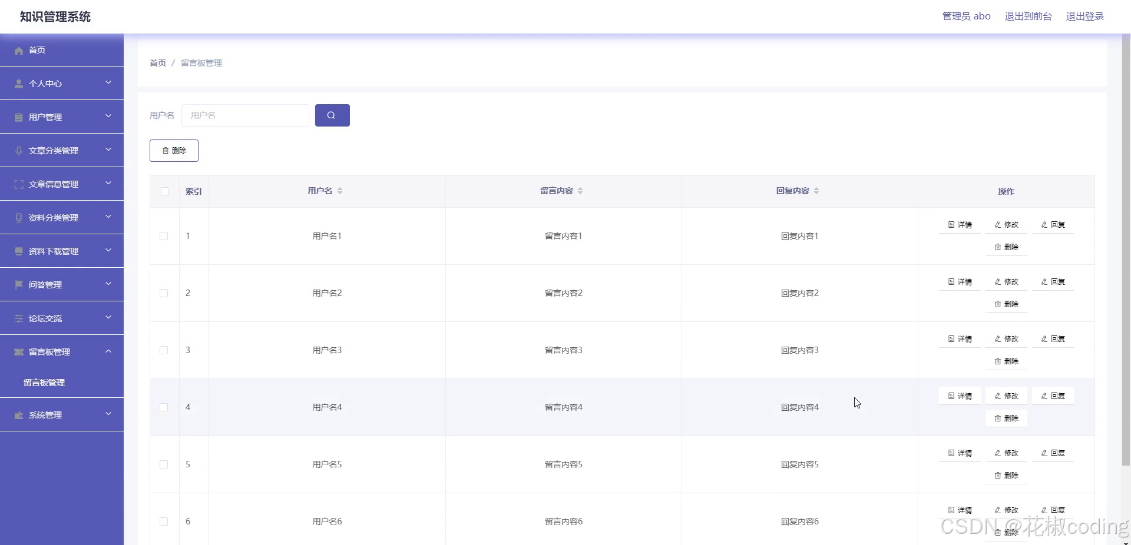Open 详情 for row 用户名2

click(960, 282)
